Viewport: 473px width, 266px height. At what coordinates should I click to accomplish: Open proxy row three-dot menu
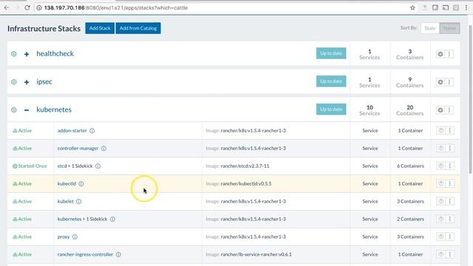tap(450, 236)
